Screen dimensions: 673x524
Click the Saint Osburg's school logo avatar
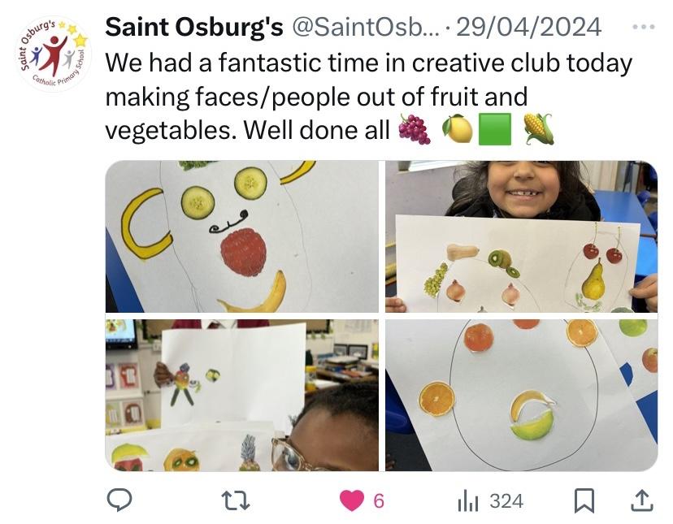tap(54, 54)
